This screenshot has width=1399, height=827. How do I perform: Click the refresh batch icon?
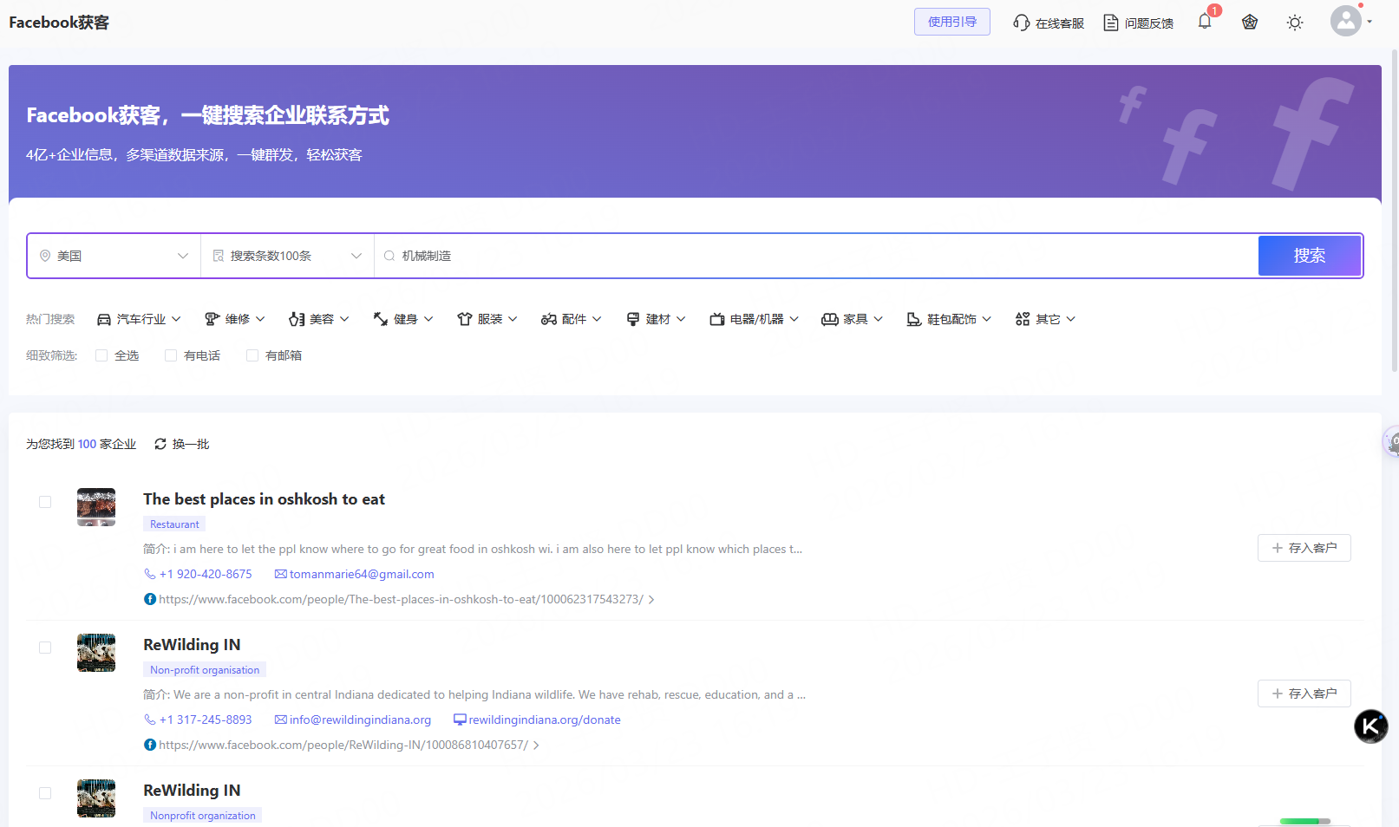[x=160, y=444]
